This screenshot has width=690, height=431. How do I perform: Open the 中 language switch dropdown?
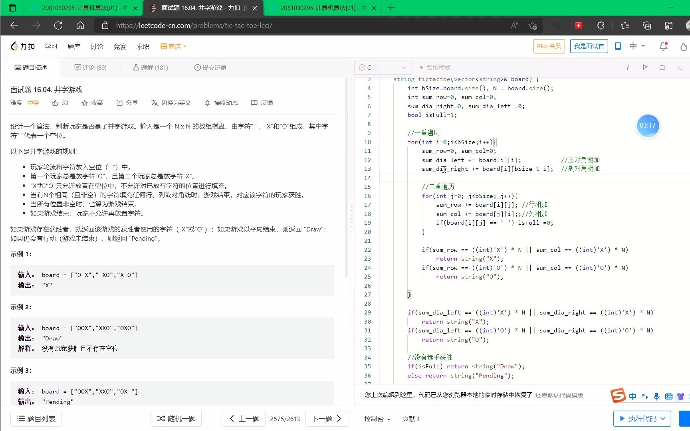[x=637, y=46]
